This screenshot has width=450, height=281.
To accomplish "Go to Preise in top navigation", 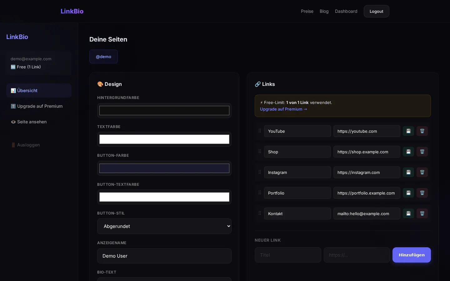I will click(307, 11).
